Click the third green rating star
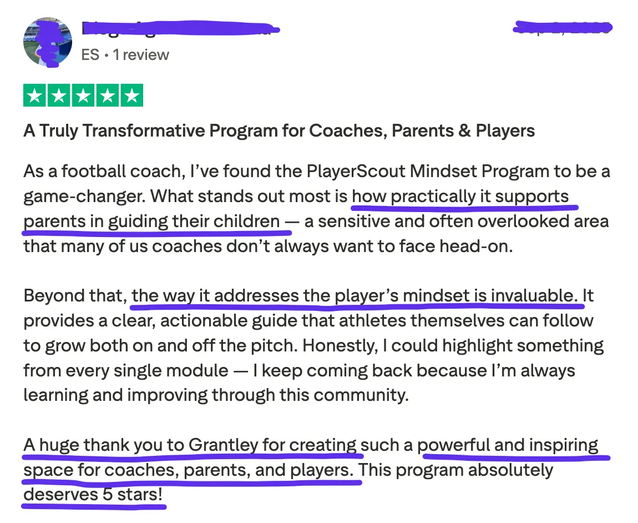 coord(83,95)
